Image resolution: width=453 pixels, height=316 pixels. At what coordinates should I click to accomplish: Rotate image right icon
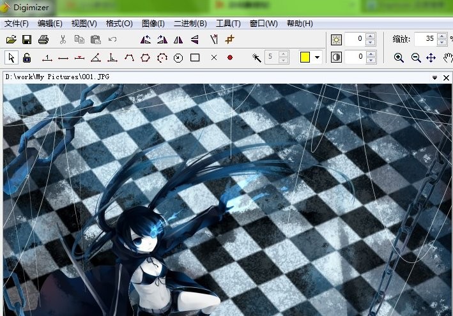coord(162,40)
